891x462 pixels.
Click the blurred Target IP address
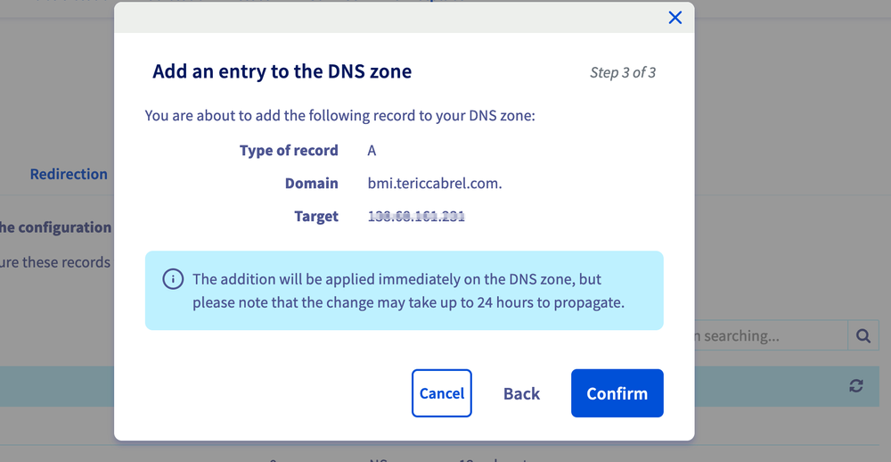click(x=416, y=216)
